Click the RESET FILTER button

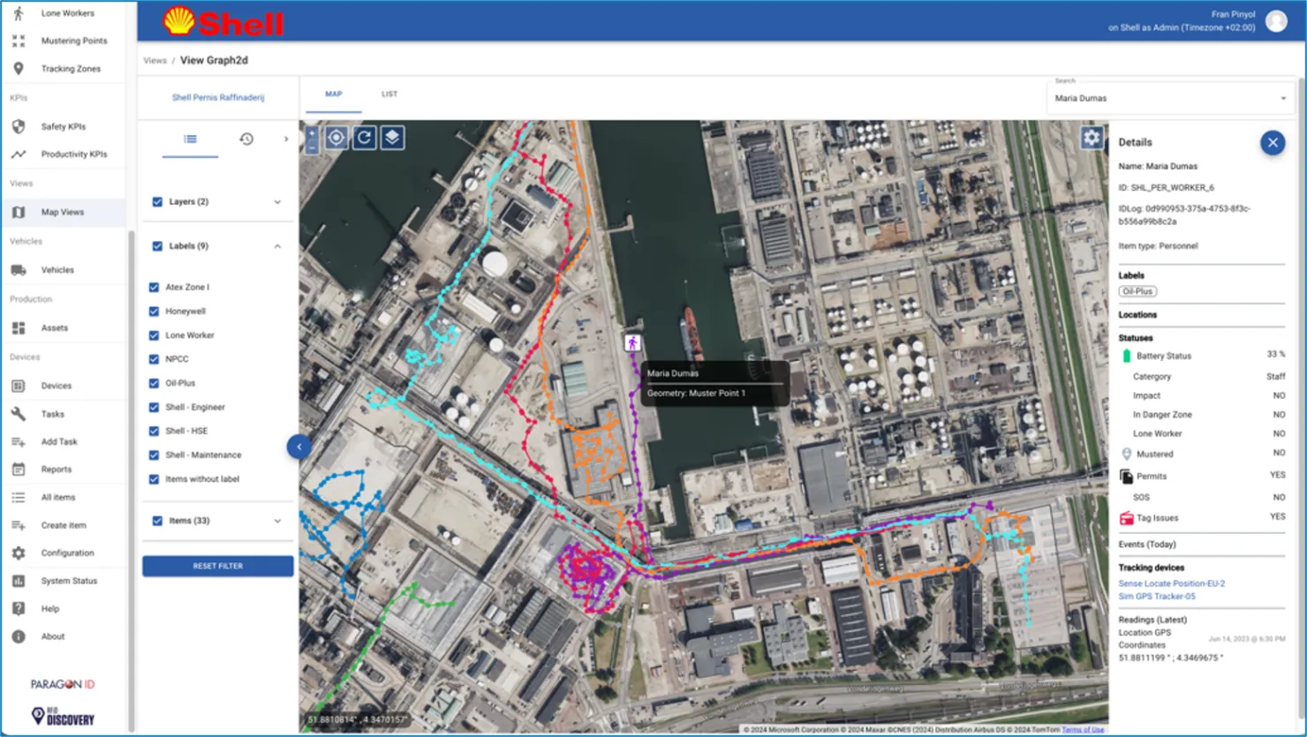point(217,566)
